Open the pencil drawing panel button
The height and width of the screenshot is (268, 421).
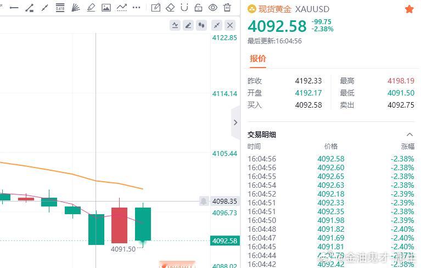188,25
